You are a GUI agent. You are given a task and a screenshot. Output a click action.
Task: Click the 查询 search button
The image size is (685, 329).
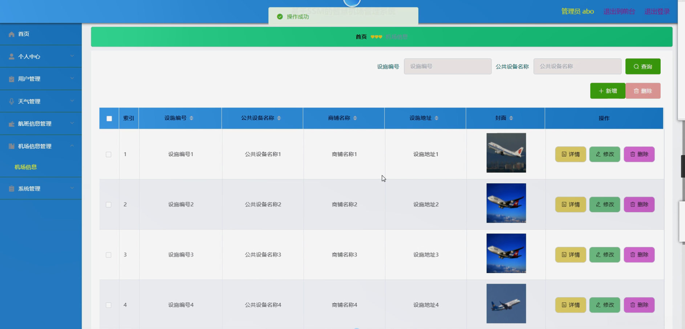643,66
